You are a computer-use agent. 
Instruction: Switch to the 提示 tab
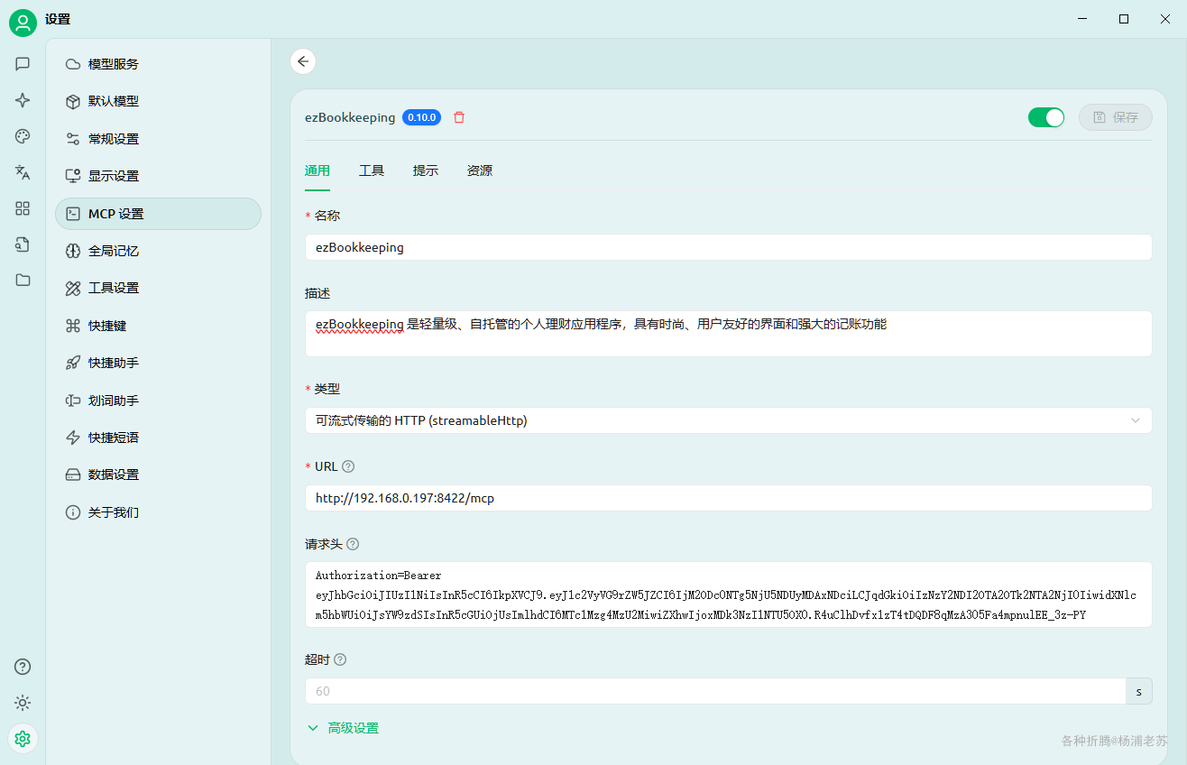point(426,171)
